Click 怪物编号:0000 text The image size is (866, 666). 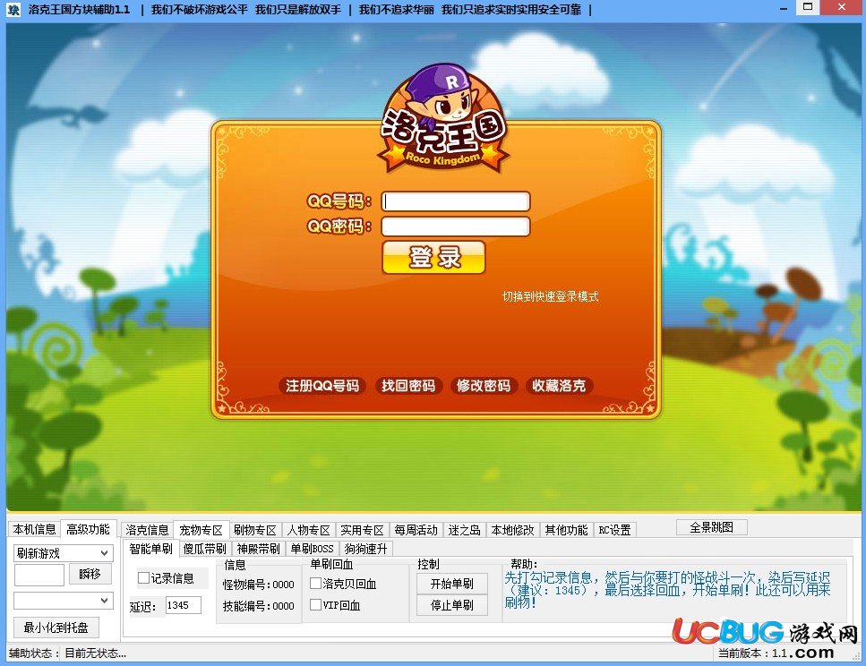point(258,585)
